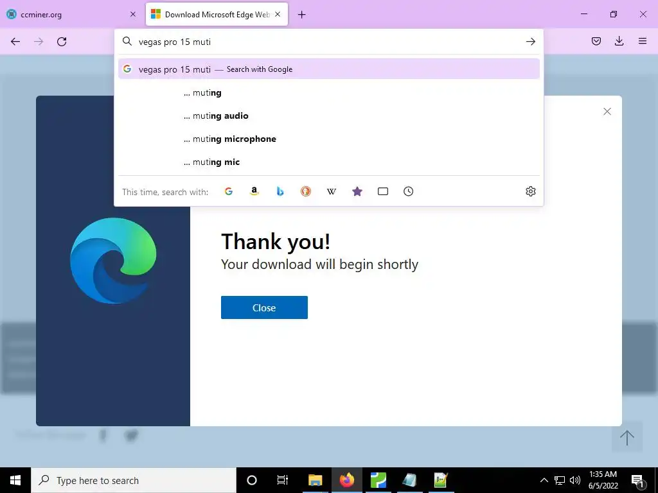Click the blue Close button
658x493 pixels.
[264, 307]
